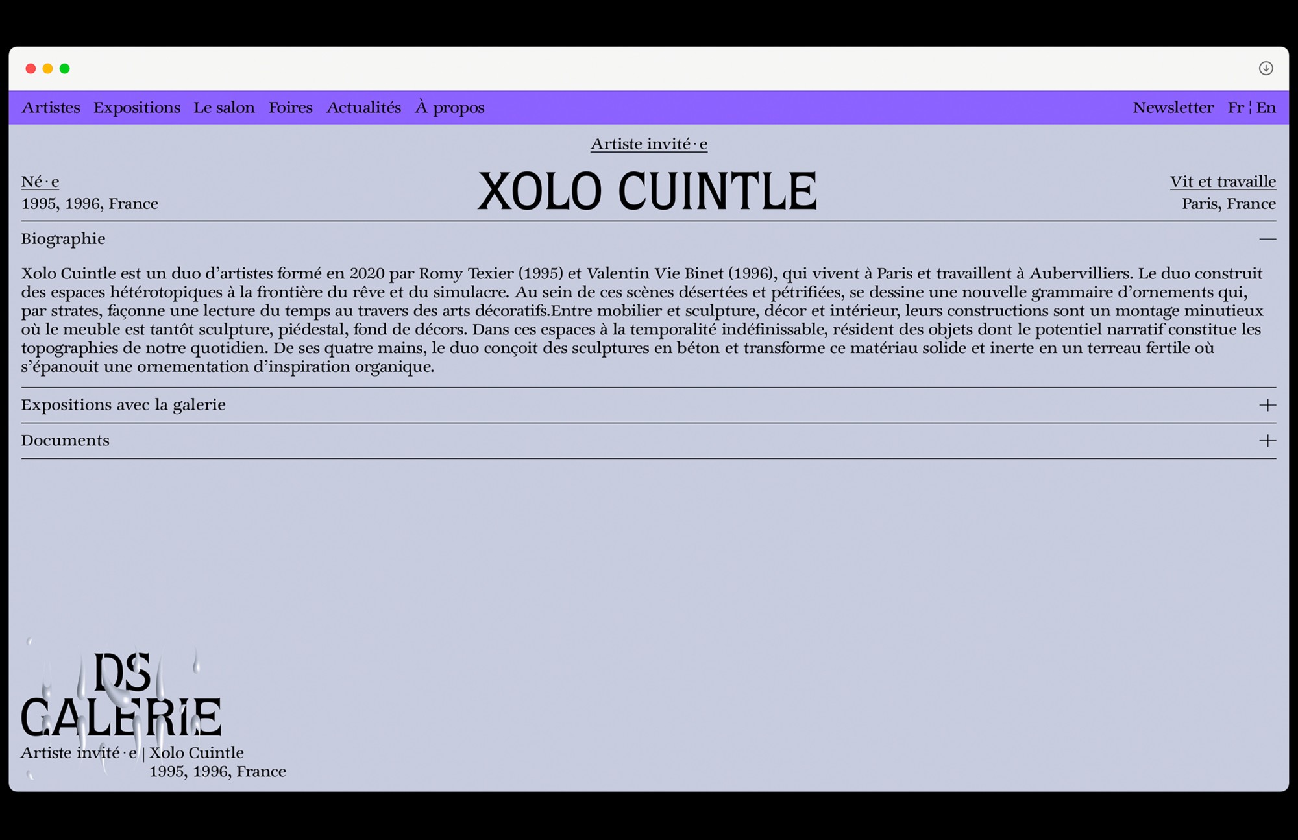
Task: Switch language to En
Action: click(1266, 108)
